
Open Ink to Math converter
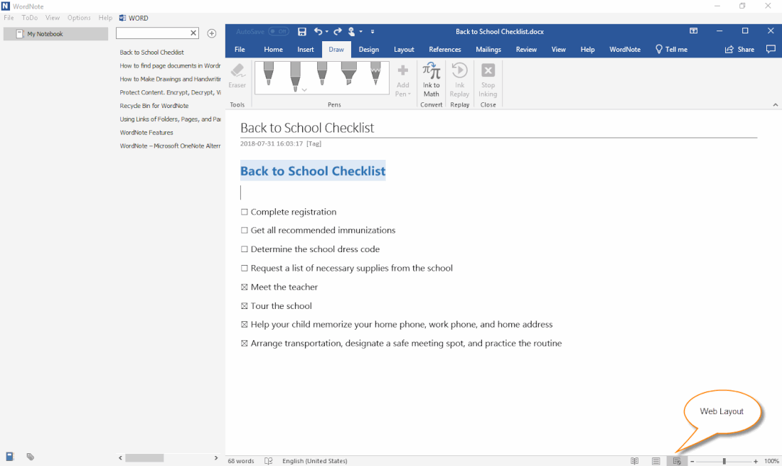[432, 77]
